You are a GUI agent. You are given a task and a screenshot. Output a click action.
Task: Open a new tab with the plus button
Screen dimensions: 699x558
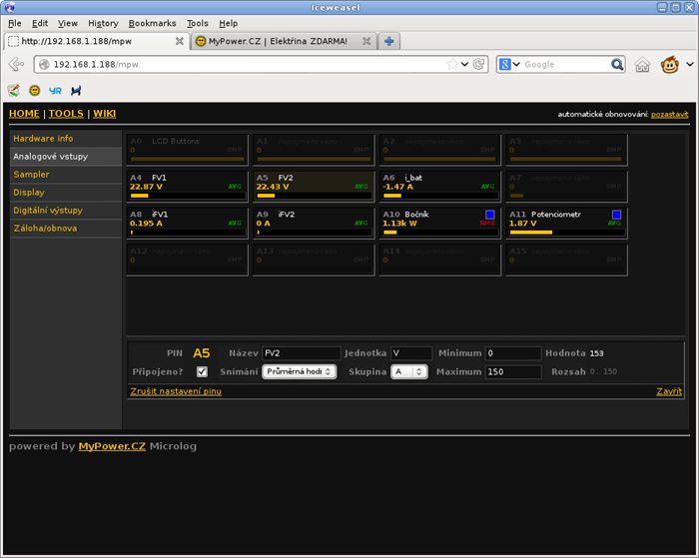point(388,41)
